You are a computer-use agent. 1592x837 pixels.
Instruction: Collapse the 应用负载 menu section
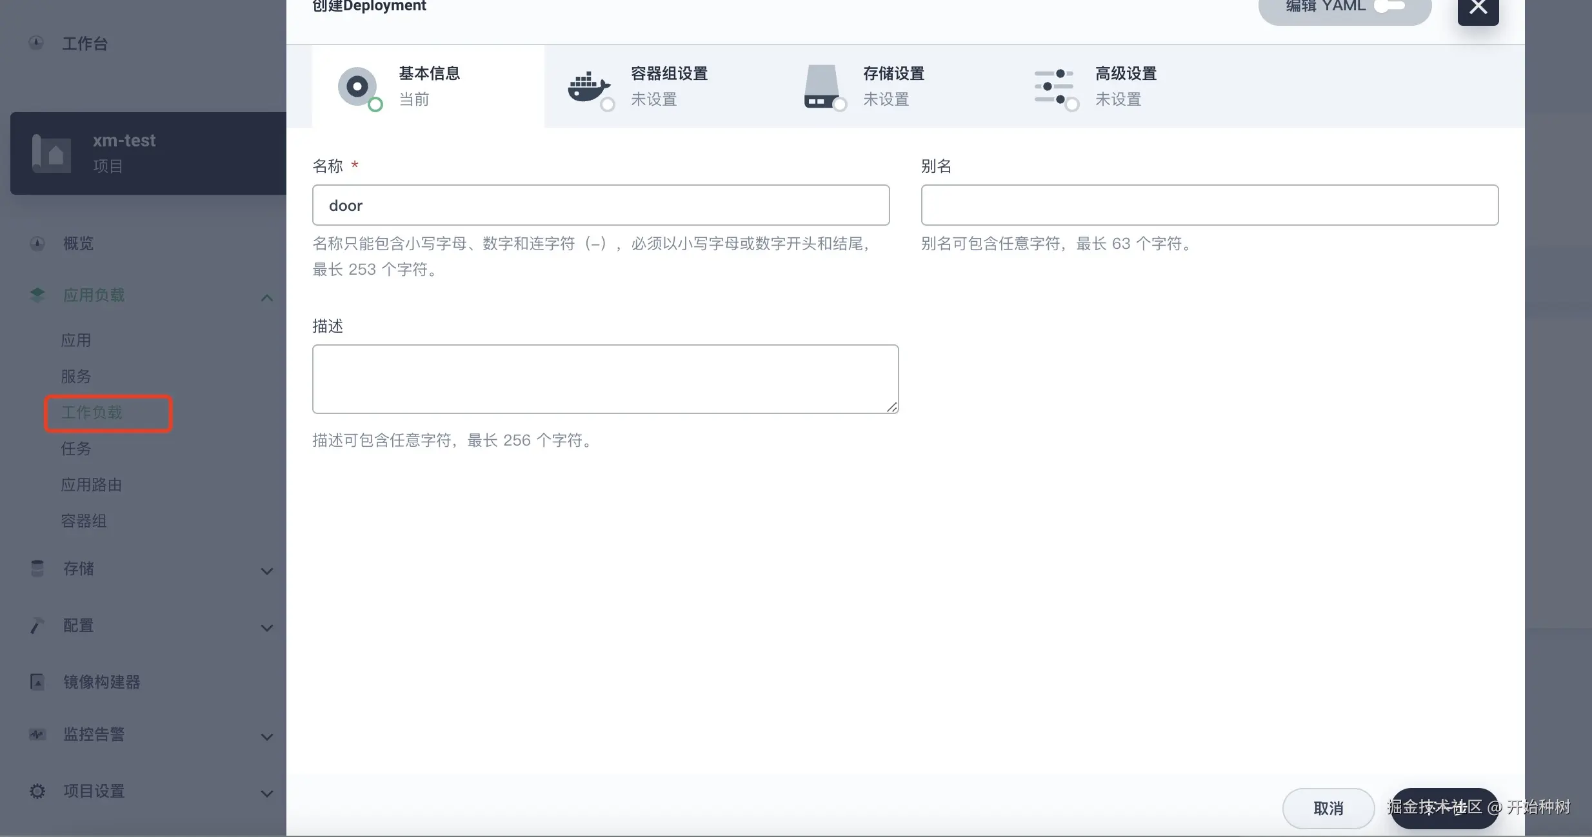click(266, 297)
